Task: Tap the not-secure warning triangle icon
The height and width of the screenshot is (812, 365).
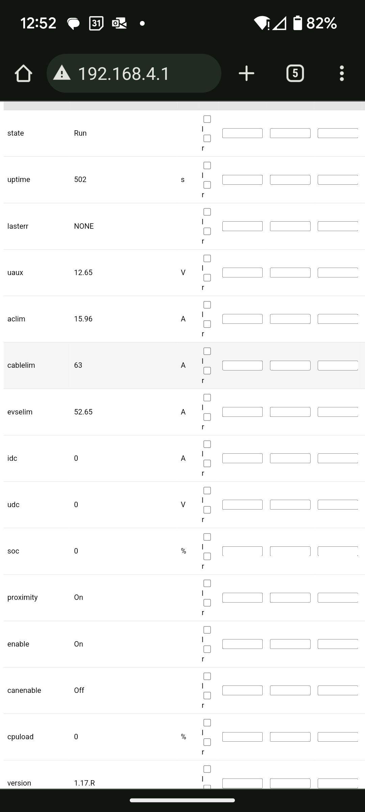Action: point(62,73)
